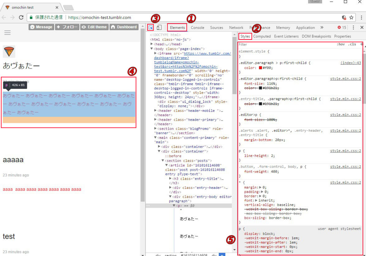Open the Sources tab
Viewport: 366px width, 256px height.
[x=216, y=27]
